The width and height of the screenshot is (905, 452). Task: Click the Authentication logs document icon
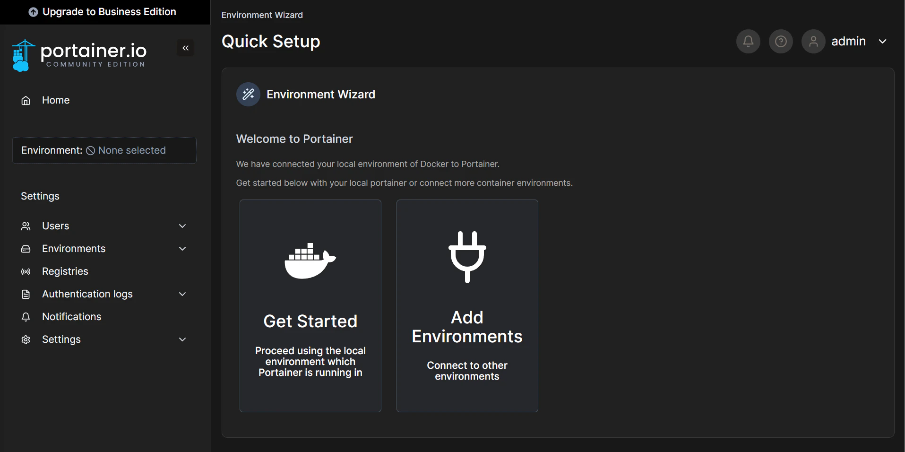(26, 294)
